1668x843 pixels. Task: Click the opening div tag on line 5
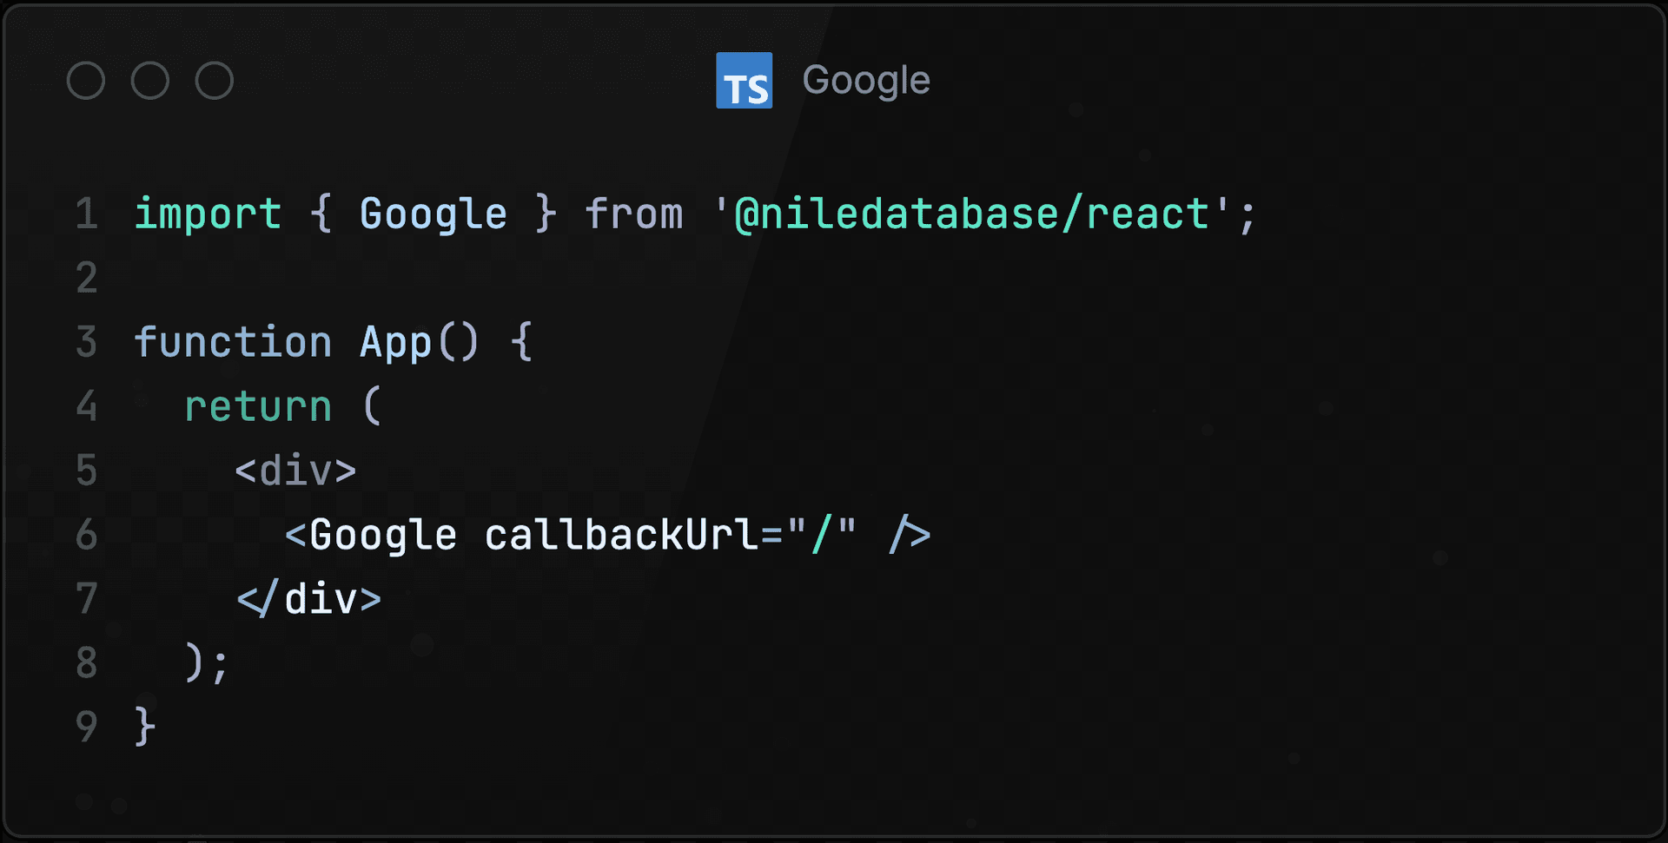pyautogui.click(x=295, y=471)
